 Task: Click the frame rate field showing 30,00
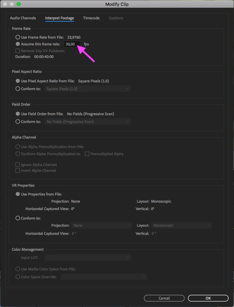coord(72,44)
